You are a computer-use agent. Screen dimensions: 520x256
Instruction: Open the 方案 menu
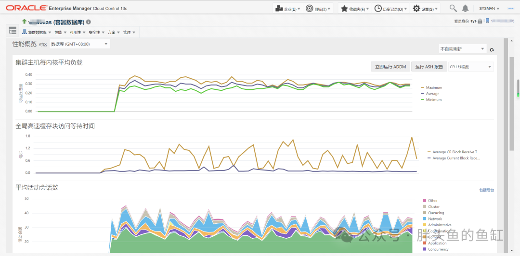tap(114, 32)
